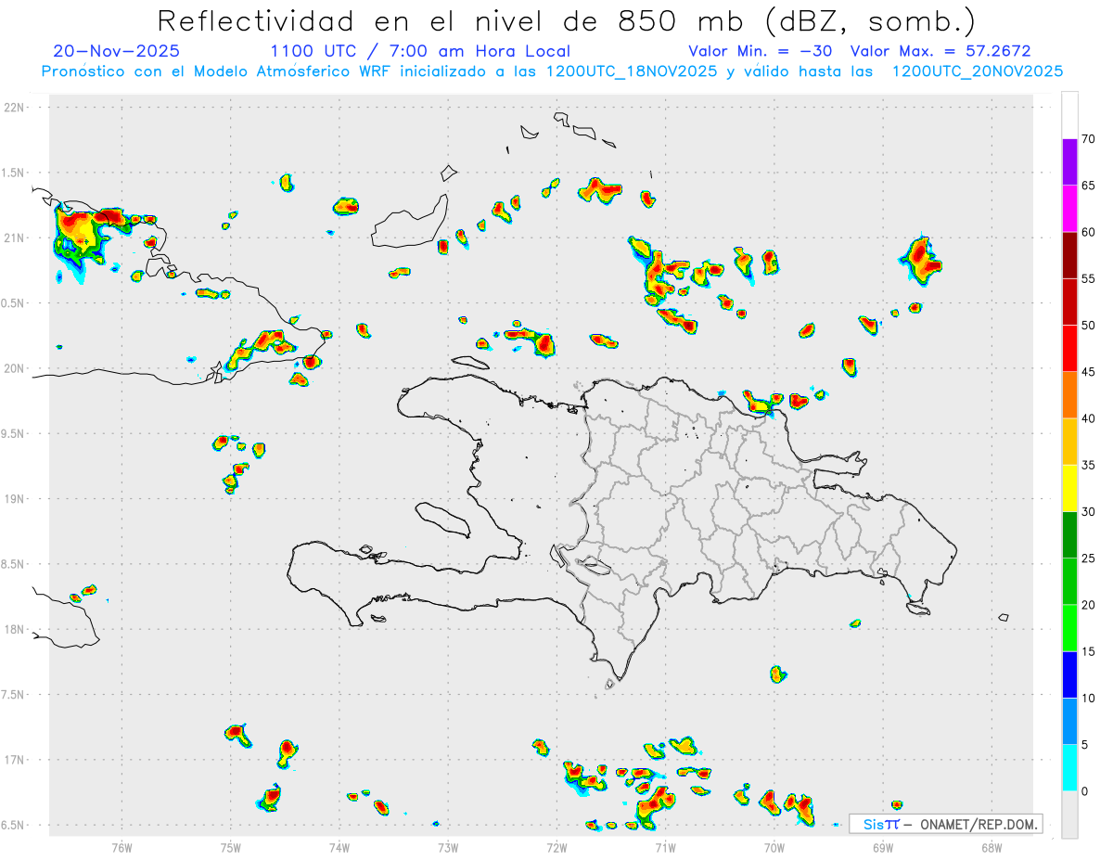Click the '74W' longitude label
Screen dimensions: 1113x860
click(x=339, y=847)
